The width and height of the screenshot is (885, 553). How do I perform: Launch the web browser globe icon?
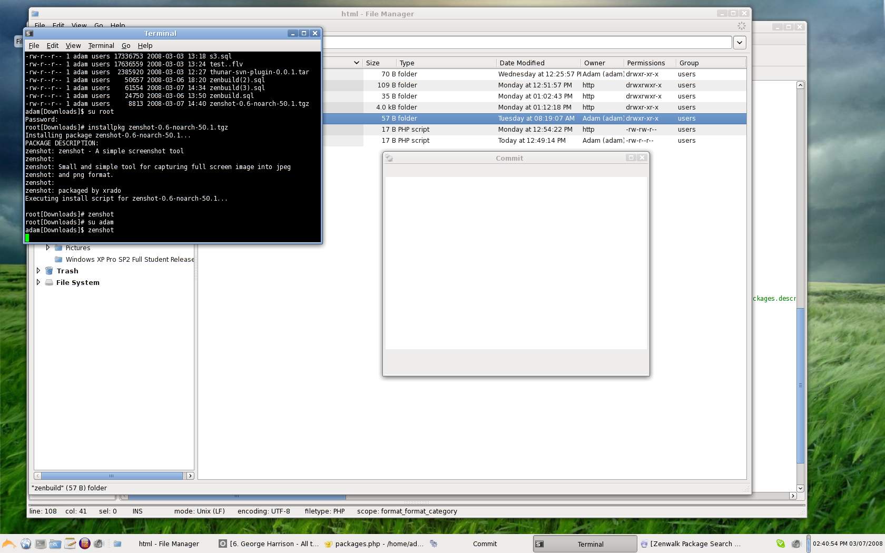point(25,544)
